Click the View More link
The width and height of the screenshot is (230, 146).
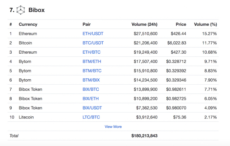113,127
